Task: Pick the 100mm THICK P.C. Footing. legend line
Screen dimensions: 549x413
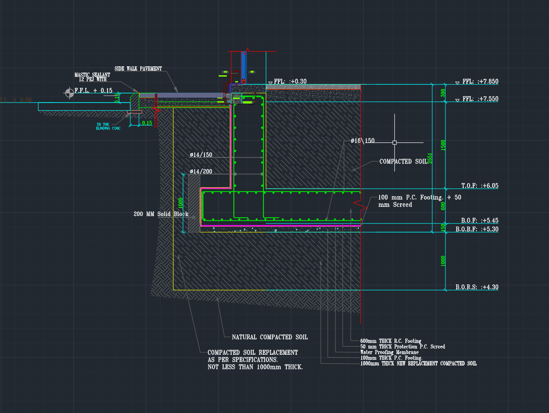Action: (x=392, y=358)
